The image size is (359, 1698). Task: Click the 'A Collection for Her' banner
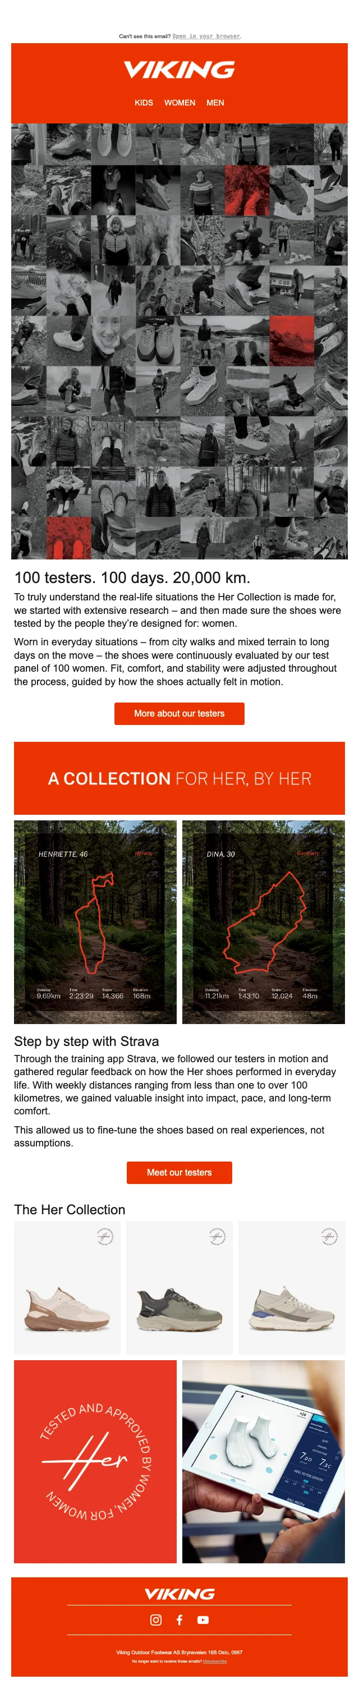179,778
